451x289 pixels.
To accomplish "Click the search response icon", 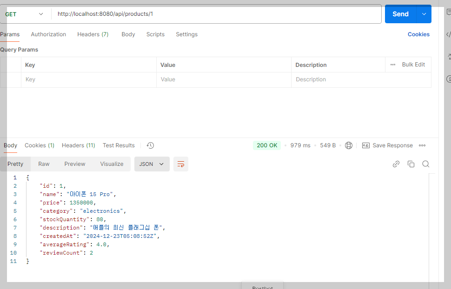I will click(426, 164).
